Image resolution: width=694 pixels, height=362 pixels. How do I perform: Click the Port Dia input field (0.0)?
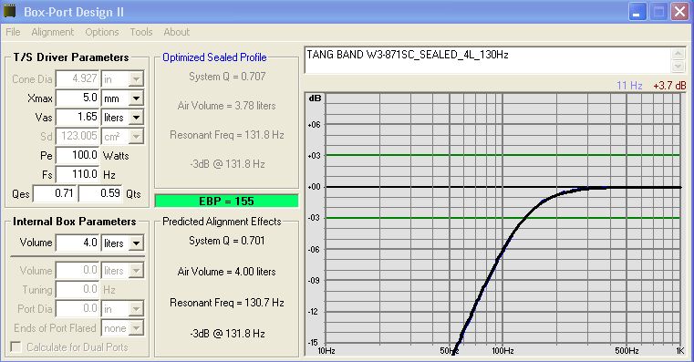point(78,309)
